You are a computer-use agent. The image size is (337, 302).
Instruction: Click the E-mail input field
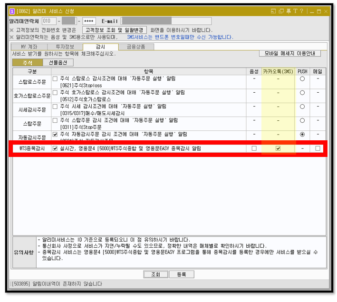pos(166,21)
